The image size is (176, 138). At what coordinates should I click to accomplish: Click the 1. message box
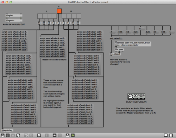coord(171,32)
